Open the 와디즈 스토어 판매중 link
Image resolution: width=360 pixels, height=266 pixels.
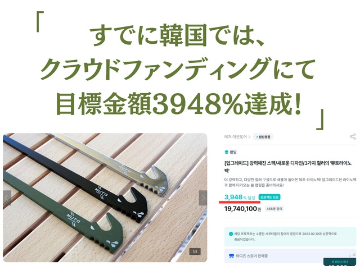pyautogui.click(x=251, y=256)
